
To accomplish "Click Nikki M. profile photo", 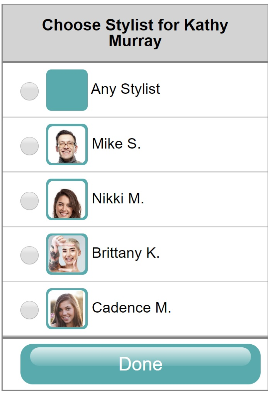I will coord(67,199).
